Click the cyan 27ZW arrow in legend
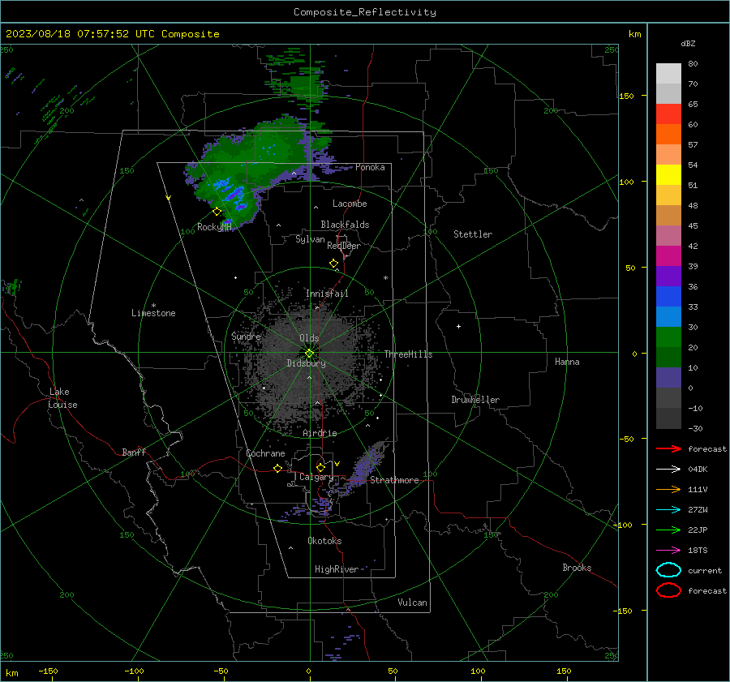This screenshot has height=682, width=730. pos(668,510)
